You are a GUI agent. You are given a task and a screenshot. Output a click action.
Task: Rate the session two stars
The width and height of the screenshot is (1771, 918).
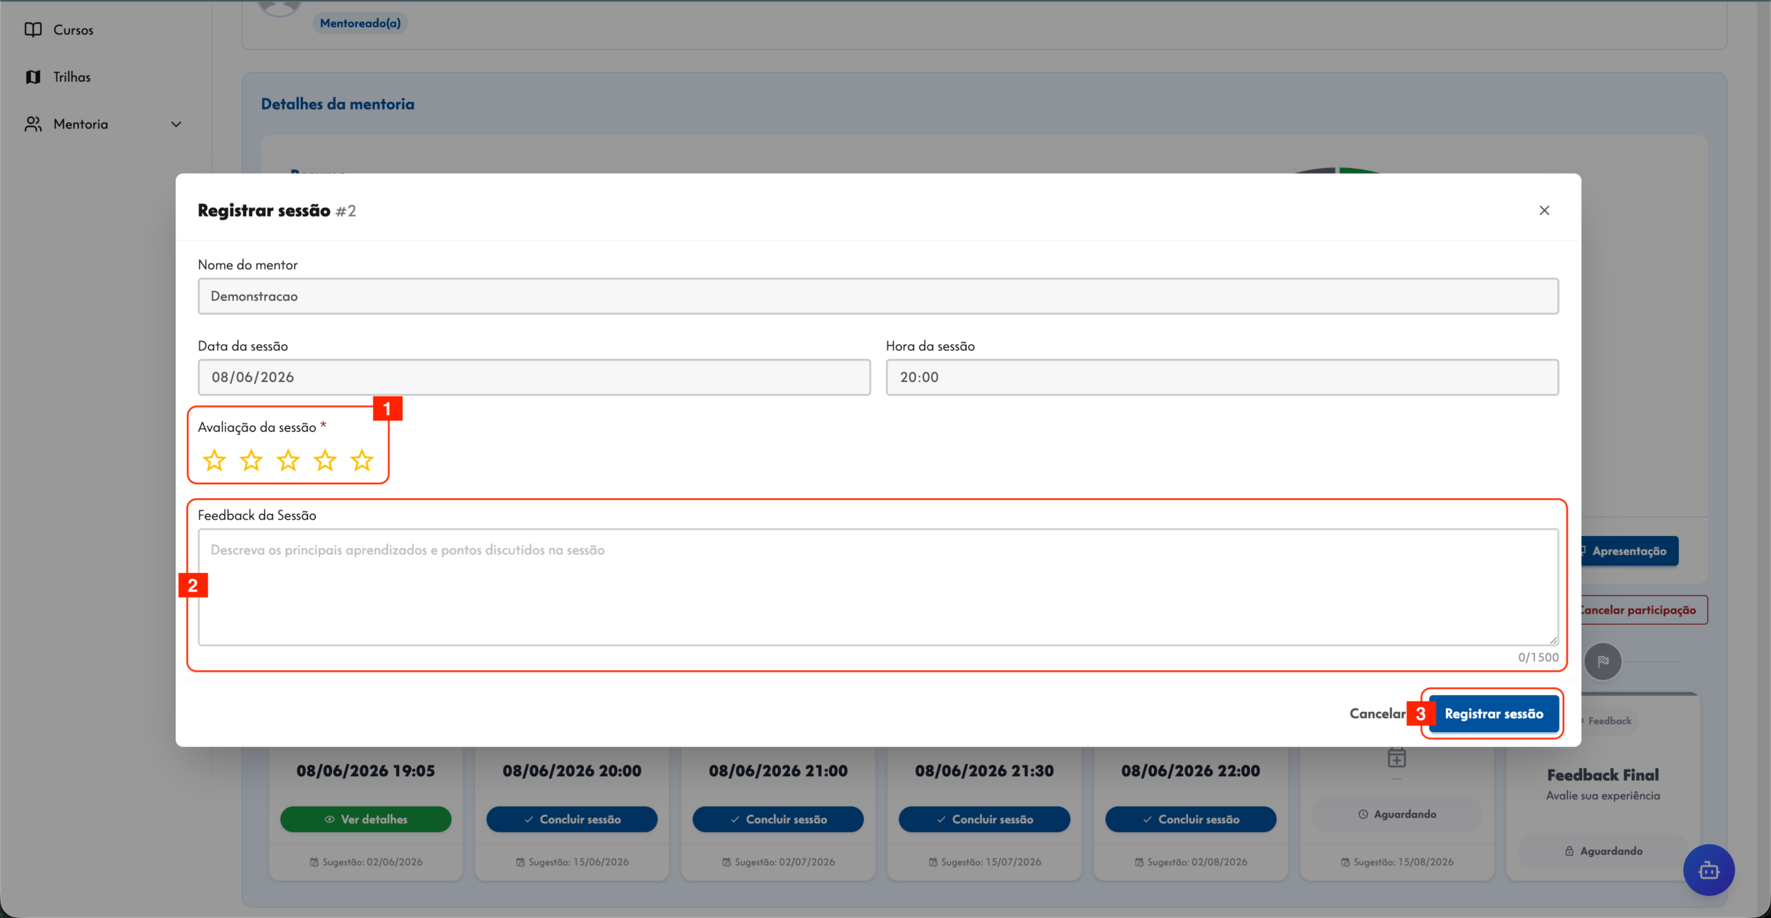click(251, 460)
